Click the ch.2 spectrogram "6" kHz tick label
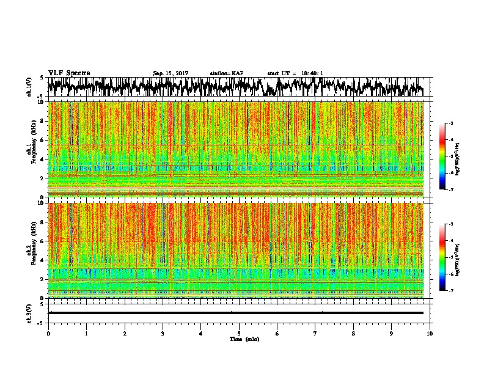The height and width of the screenshot is (374, 484). coord(43,241)
